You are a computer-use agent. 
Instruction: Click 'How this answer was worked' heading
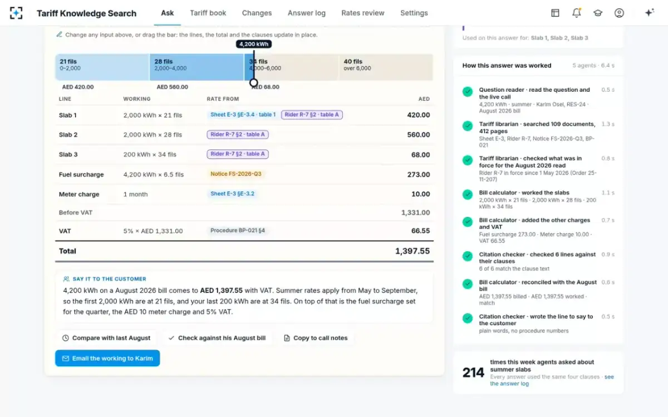coord(507,65)
